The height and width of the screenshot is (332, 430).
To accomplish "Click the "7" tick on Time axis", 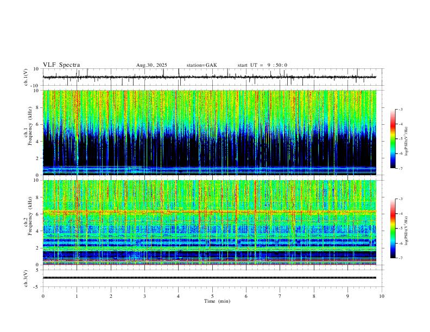I will click(x=280, y=296).
